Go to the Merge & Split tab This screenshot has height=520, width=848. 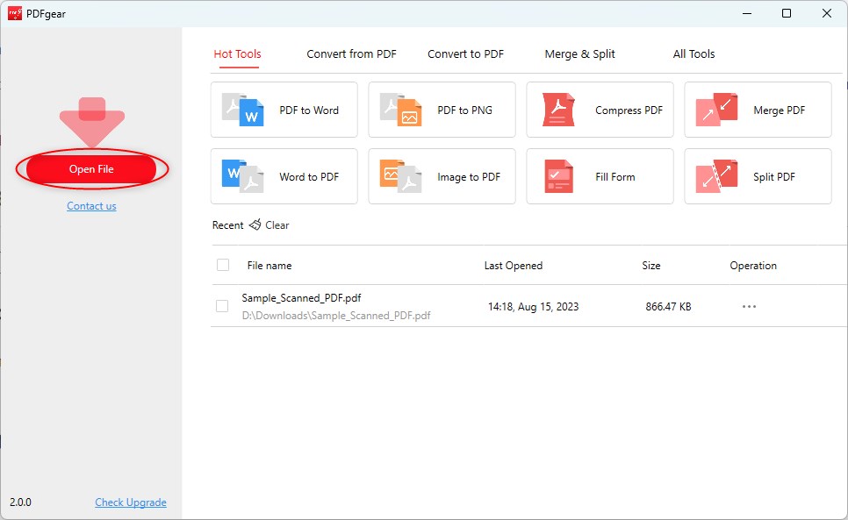tap(579, 54)
